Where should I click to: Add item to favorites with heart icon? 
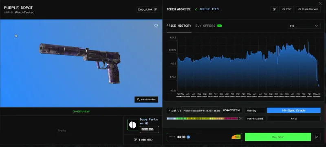156,26
